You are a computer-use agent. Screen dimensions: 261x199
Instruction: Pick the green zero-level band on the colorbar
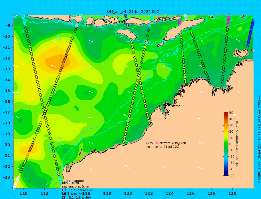(226, 144)
